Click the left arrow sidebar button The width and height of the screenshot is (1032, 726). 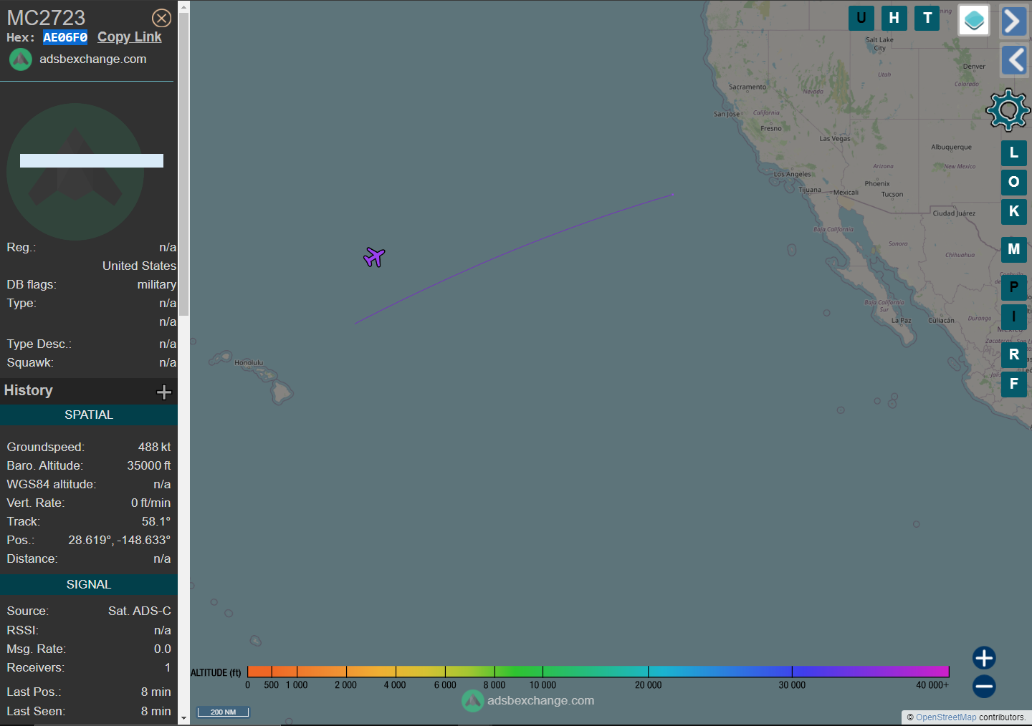(1013, 59)
